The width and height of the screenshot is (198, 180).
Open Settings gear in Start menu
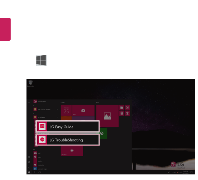[x=29, y=162]
